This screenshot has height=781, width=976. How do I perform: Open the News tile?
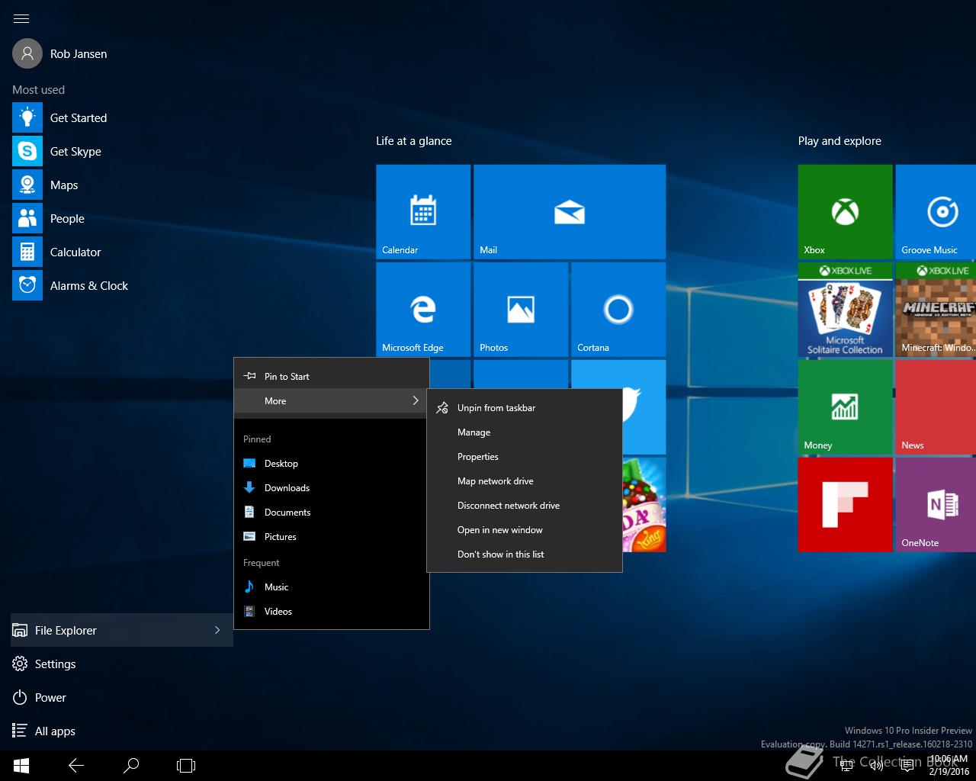(936, 407)
